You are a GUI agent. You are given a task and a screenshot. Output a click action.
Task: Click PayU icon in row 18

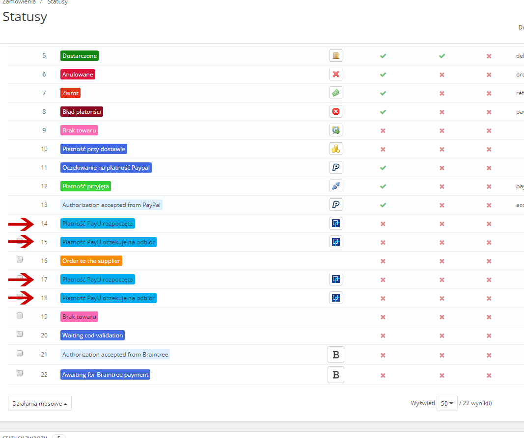point(336,298)
